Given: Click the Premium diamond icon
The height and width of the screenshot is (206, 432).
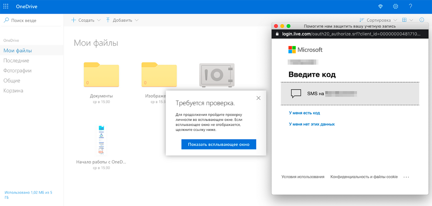Looking at the screenshot, I should click(381, 6).
